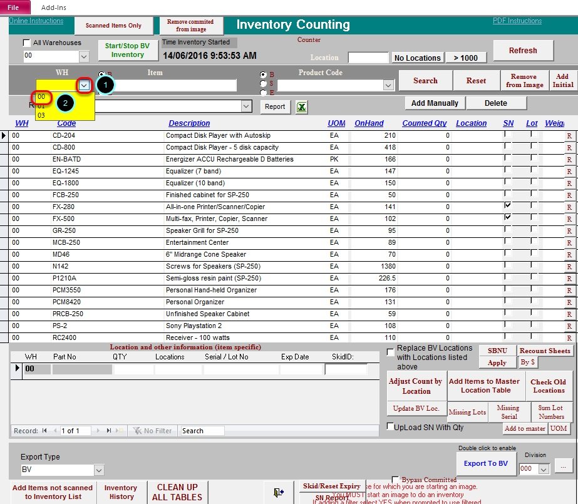Click the exit door icon
Viewport: 578px width, 504px height.
tap(279, 493)
